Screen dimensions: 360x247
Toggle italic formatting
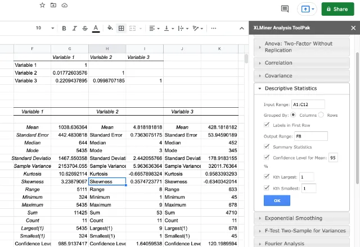point(74,29)
